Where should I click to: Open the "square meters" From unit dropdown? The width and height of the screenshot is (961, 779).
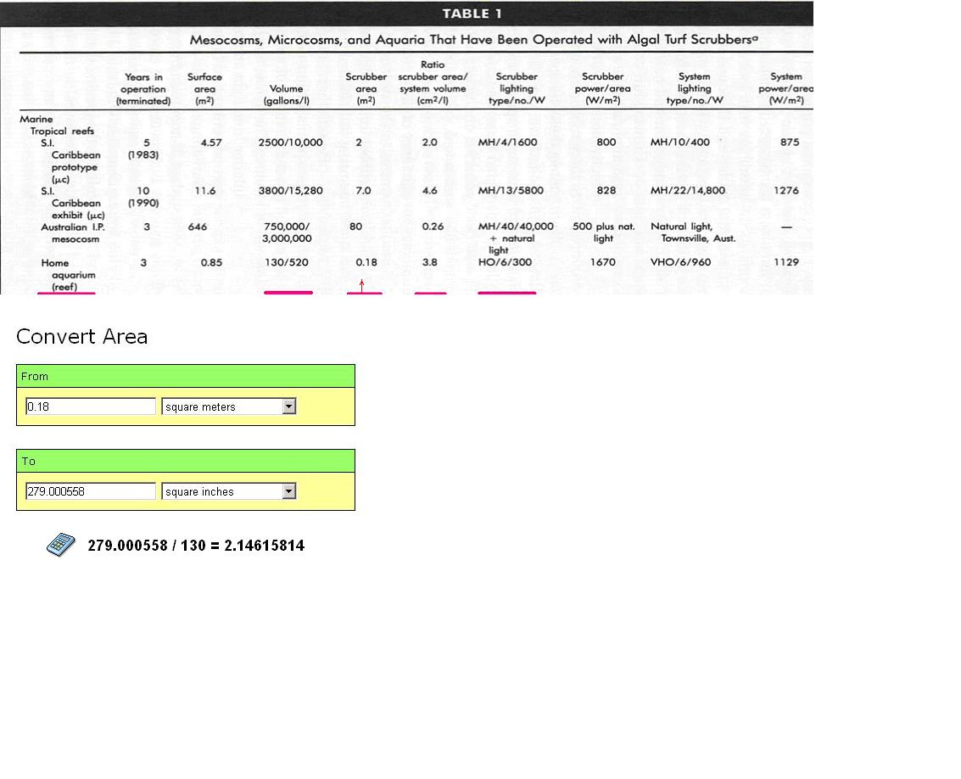pos(288,406)
